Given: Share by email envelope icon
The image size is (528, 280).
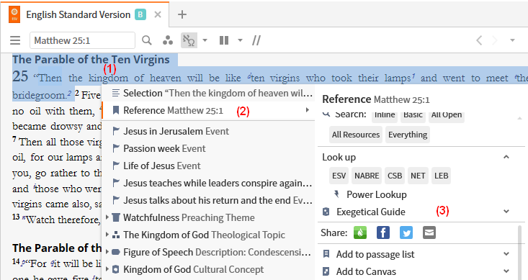Looking at the screenshot, I should point(429,232).
